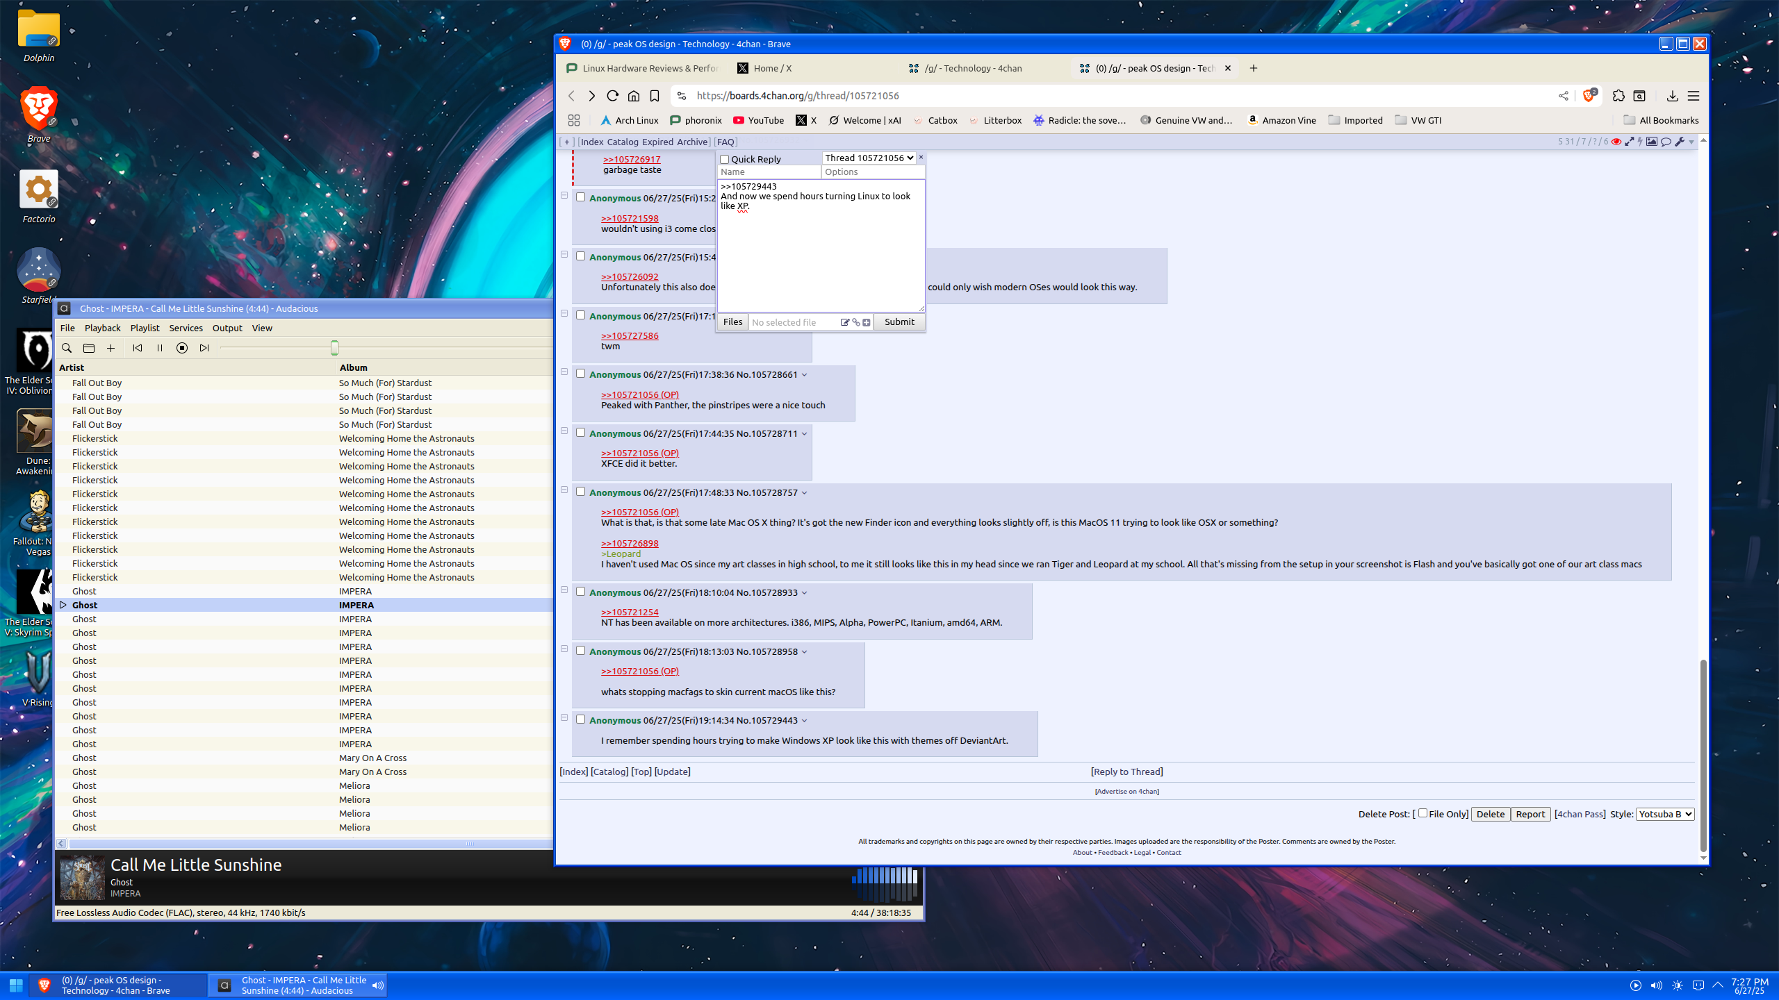Collapse post No.105728933 with minus toggle
This screenshot has height=1000, width=1779.
564,590
